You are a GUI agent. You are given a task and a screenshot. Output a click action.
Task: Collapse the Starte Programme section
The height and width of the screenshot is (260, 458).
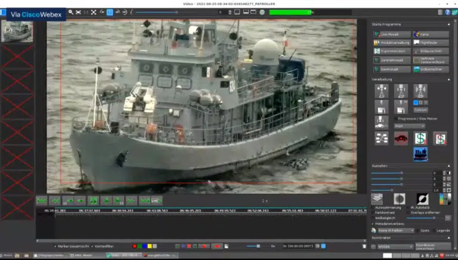pos(448,24)
